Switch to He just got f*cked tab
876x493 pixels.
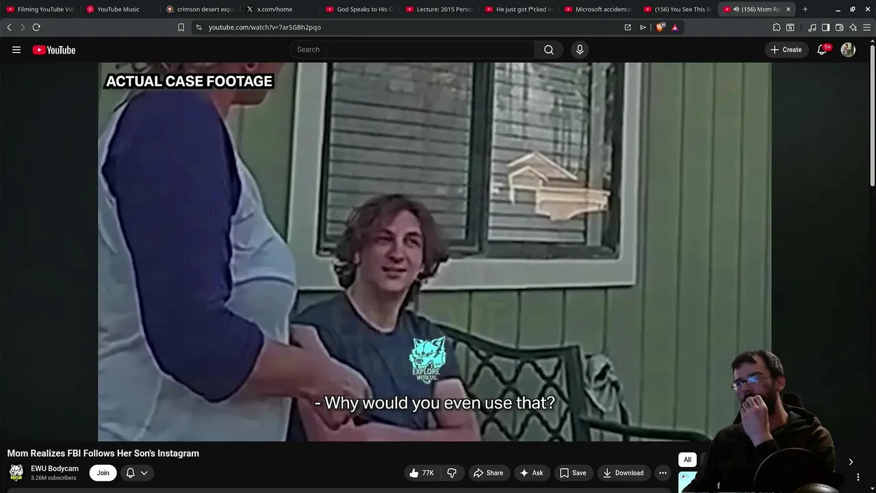pyautogui.click(x=519, y=10)
